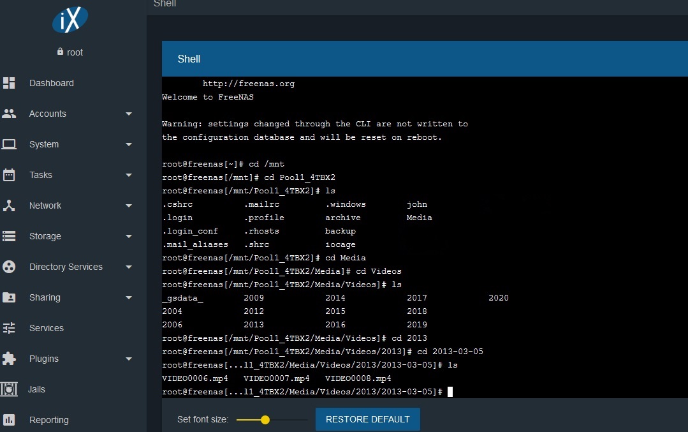Image resolution: width=688 pixels, height=432 pixels.
Task: Expand the Storage menu arrow
Action: 129,236
